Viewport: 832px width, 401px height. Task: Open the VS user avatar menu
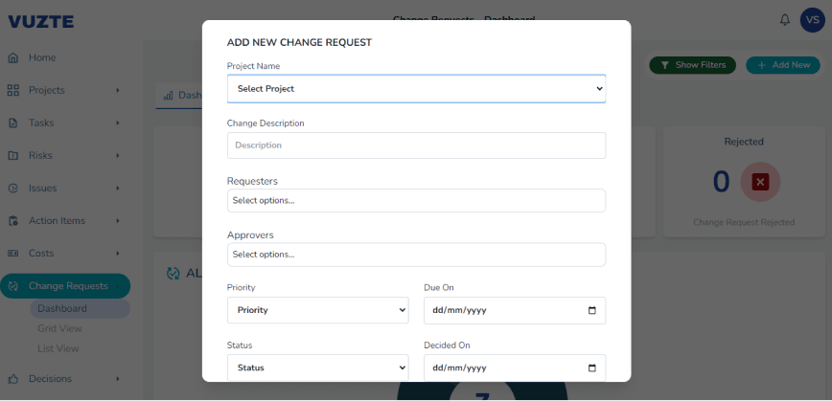point(813,20)
